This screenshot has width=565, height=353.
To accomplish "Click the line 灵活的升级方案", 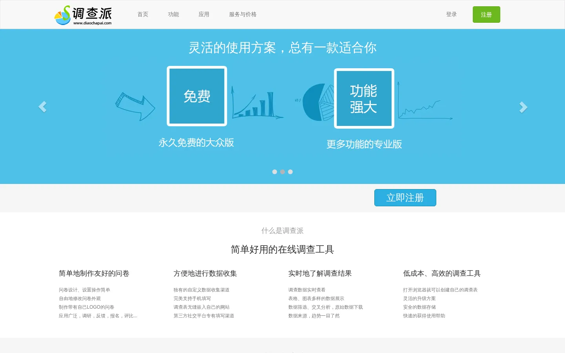I will [x=419, y=298].
